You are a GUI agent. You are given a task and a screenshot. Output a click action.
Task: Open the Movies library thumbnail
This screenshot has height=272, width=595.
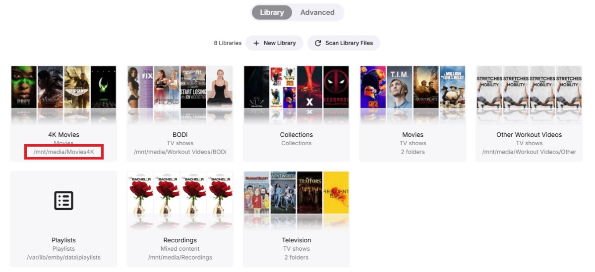point(413,95)
